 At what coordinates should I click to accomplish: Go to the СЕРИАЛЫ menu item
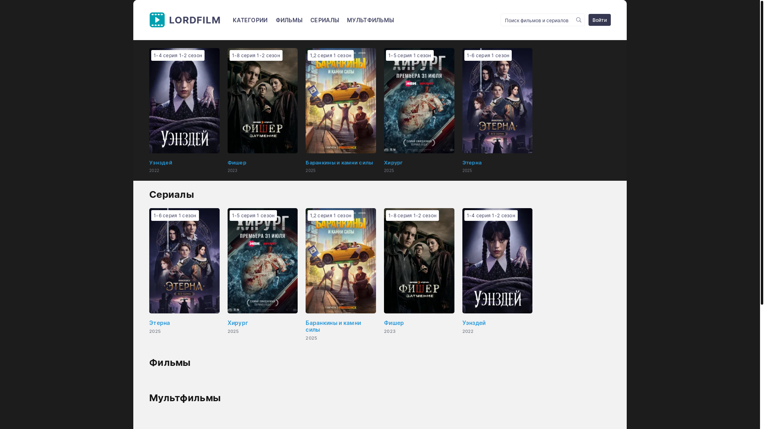click(x=325, y=20)
